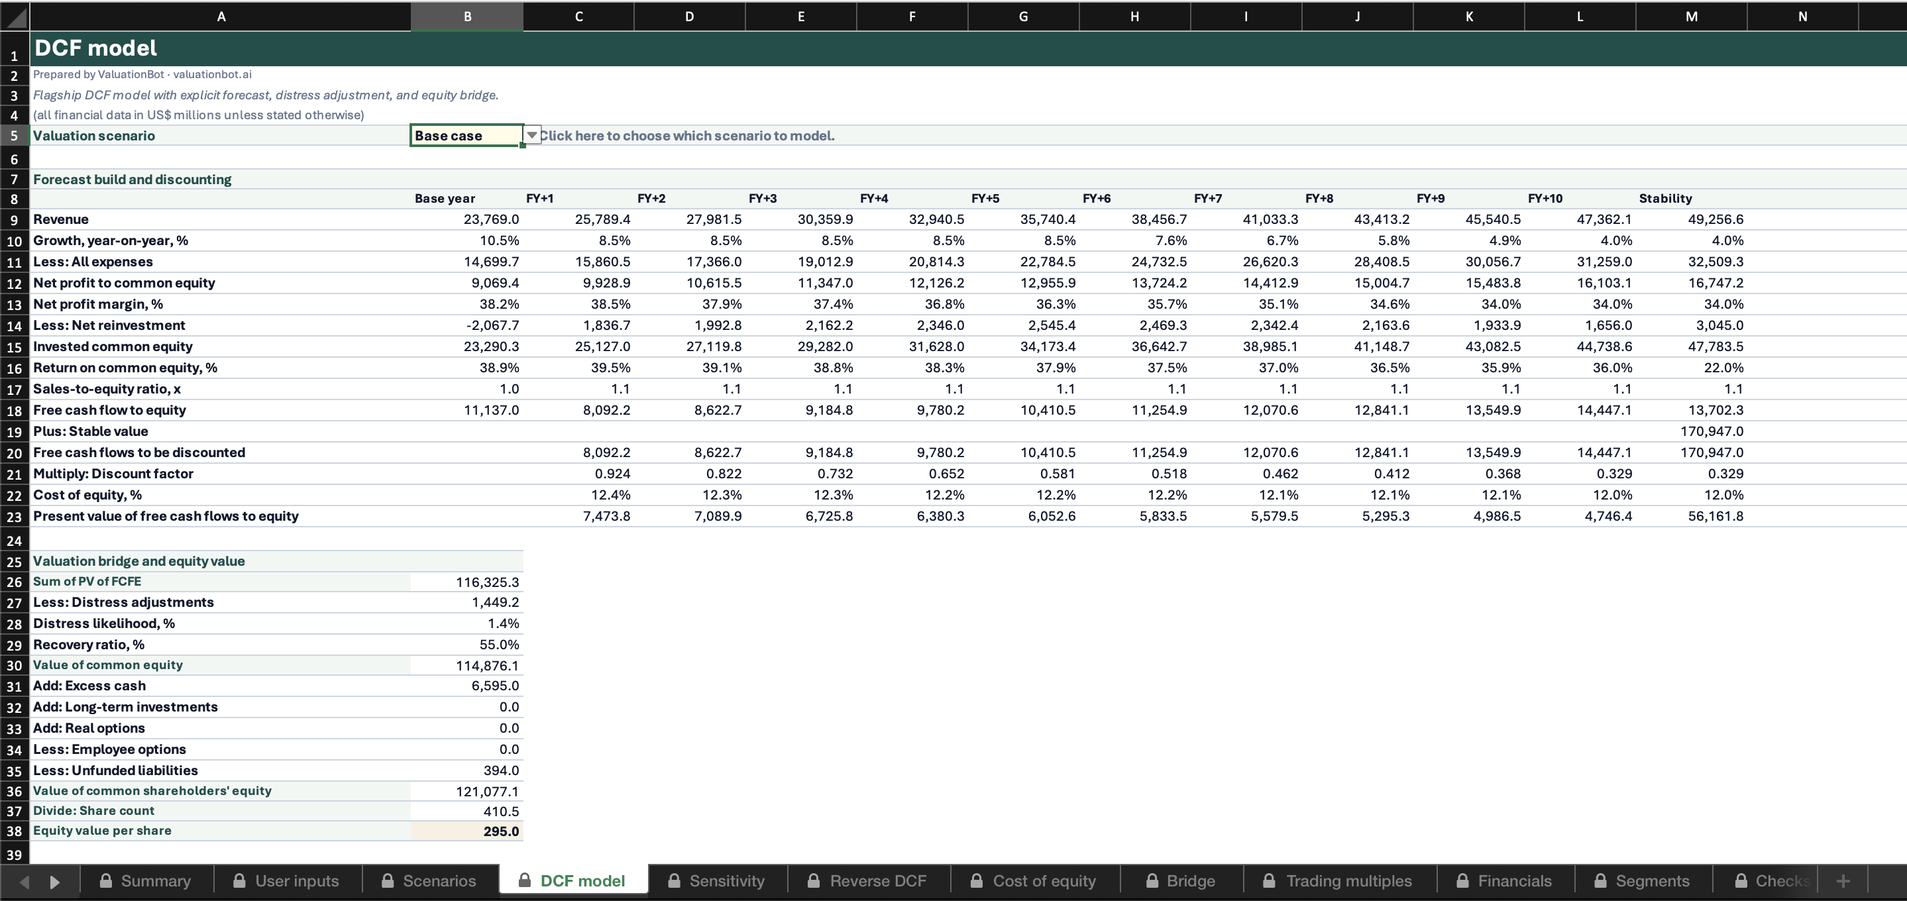Image resolution: width=1907 pixels, height=901 pixels.
Task: Switch to the Financials sheet tab
Action: 1505,881
